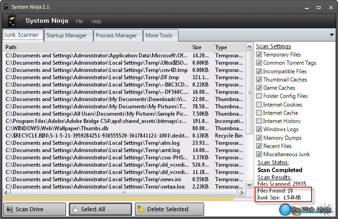Select the Temp\DF.tmp file row

click(124, 77)
